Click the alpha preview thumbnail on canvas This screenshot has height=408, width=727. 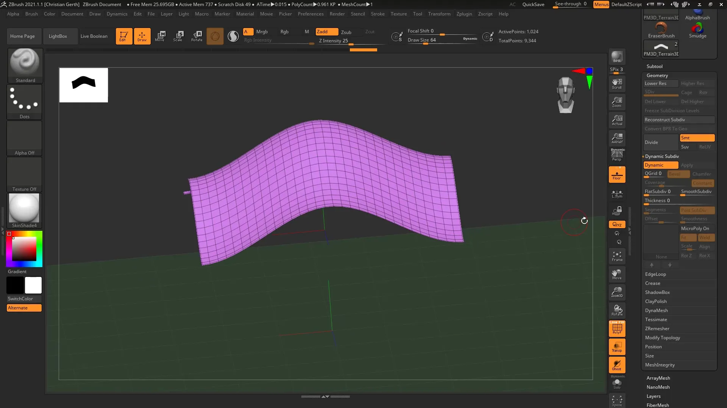point(84,85)
